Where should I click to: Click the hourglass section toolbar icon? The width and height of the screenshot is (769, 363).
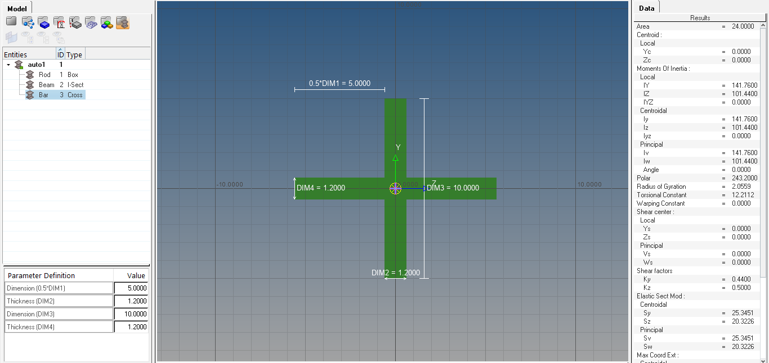[59, 22]
